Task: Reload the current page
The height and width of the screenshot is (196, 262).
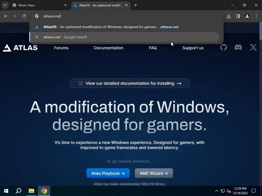Action: pyautogui.click(x=24, y=16)
